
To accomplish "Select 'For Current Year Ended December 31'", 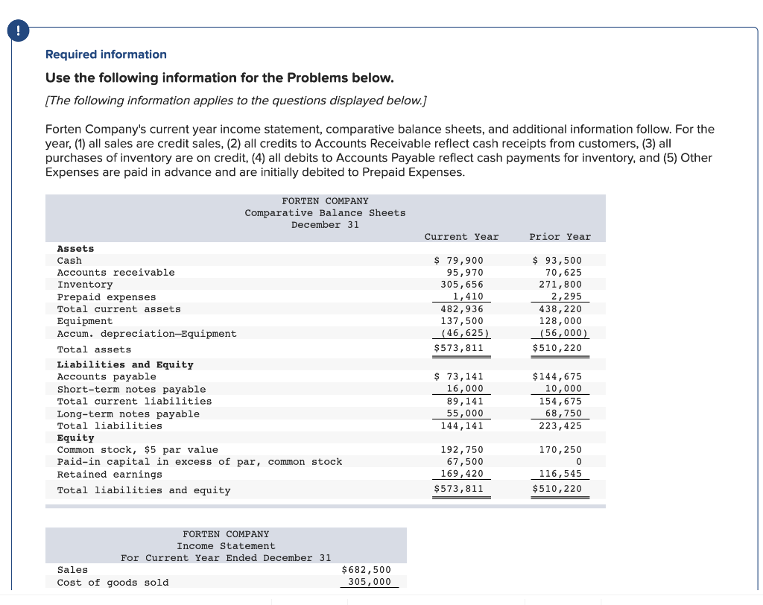I will 226,558.
